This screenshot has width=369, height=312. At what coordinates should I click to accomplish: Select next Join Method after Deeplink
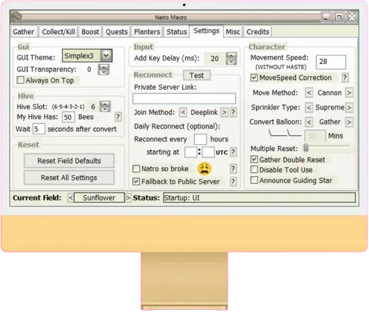pyautogui.click(x=224, y=112)
